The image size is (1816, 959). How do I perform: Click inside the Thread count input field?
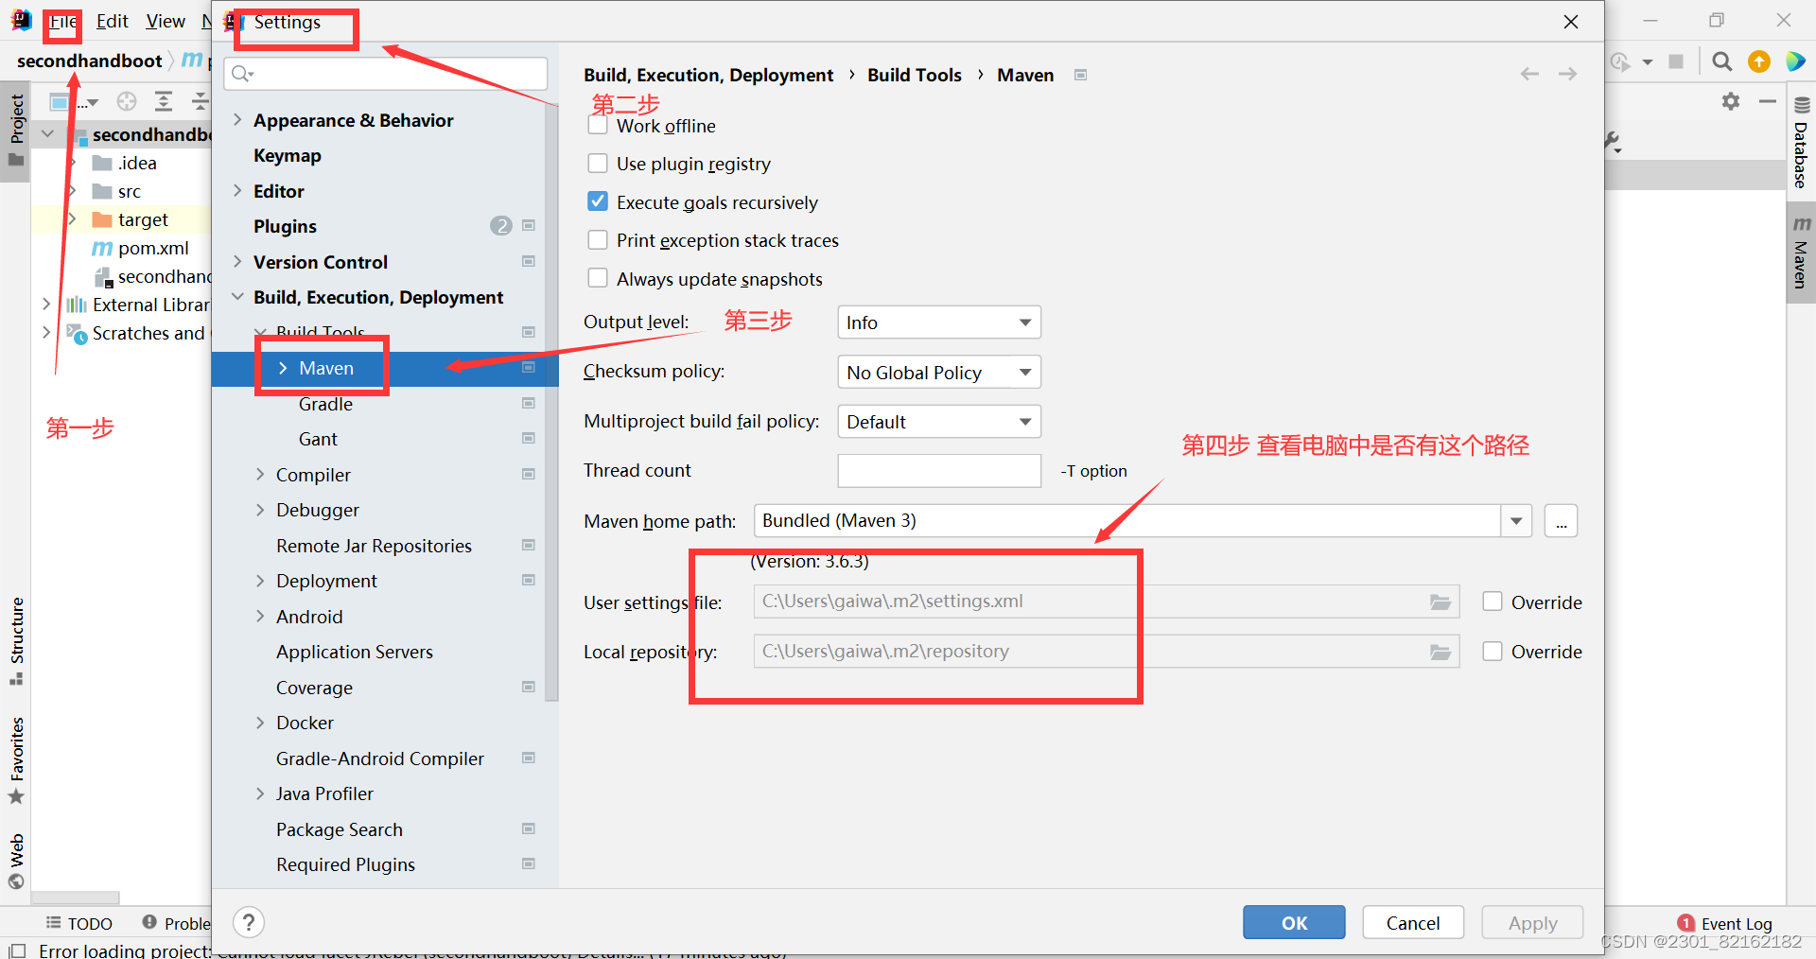(938, 470)
